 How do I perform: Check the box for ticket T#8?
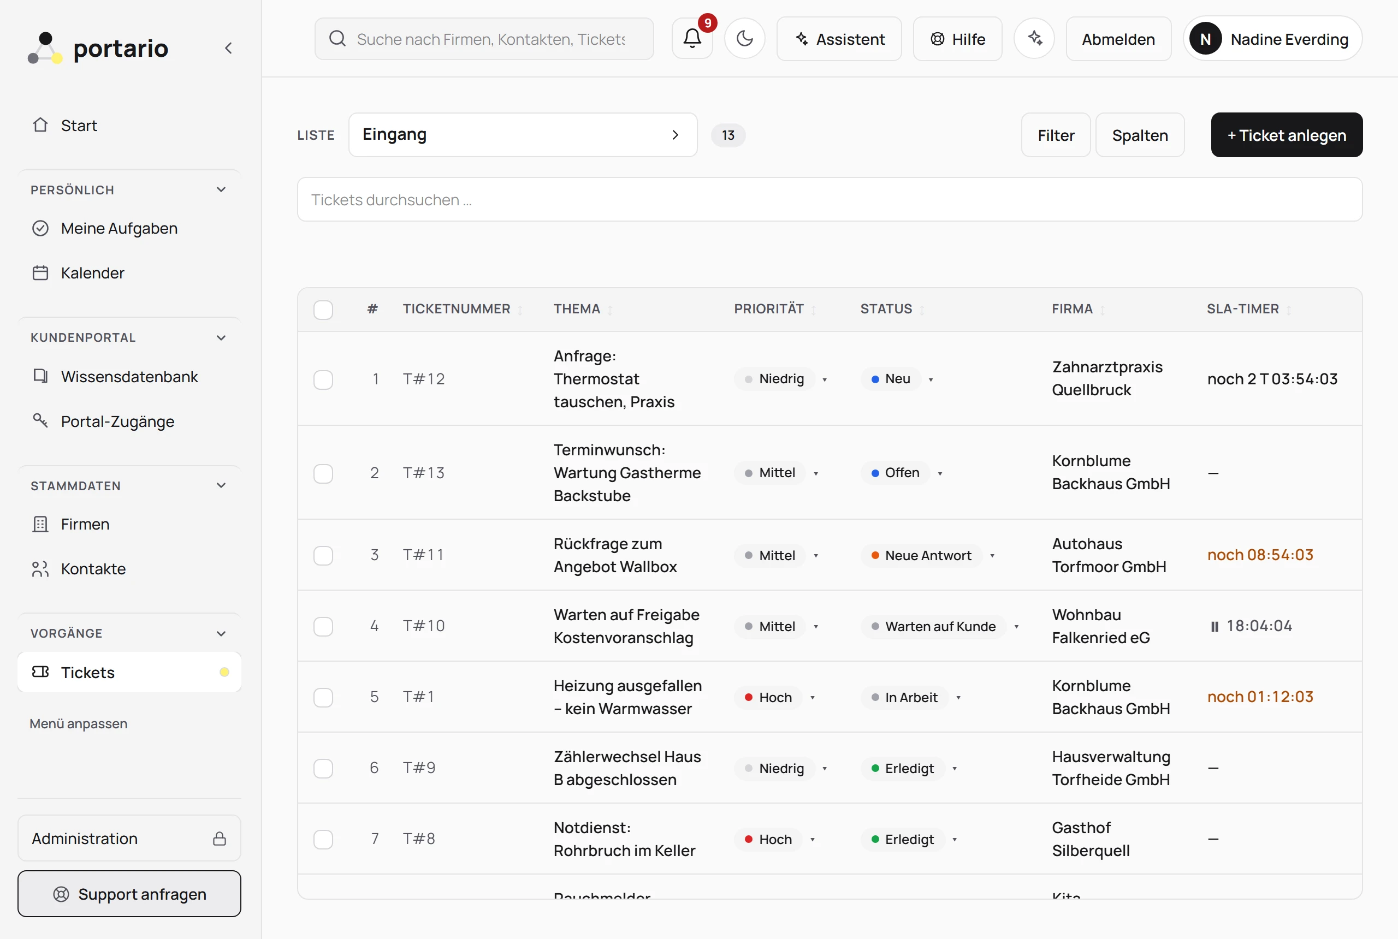[x=323, y=839]
